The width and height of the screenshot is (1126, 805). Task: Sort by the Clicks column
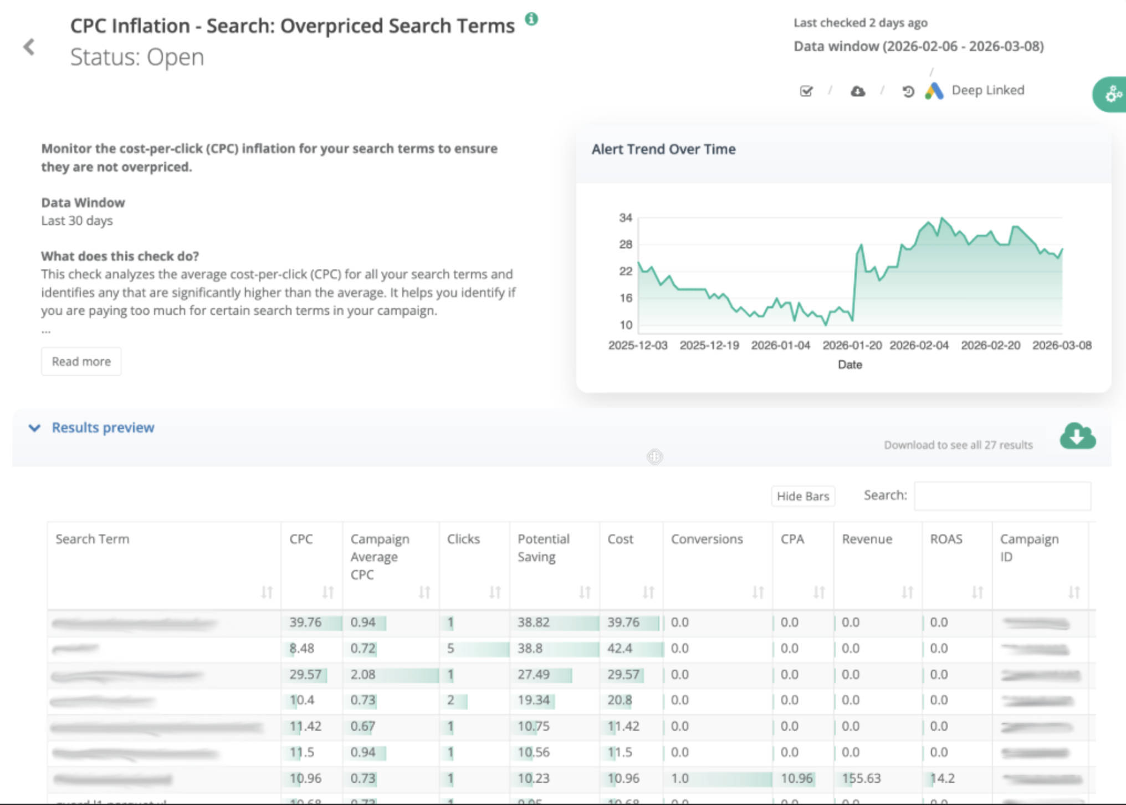click(x=495, y=592)
